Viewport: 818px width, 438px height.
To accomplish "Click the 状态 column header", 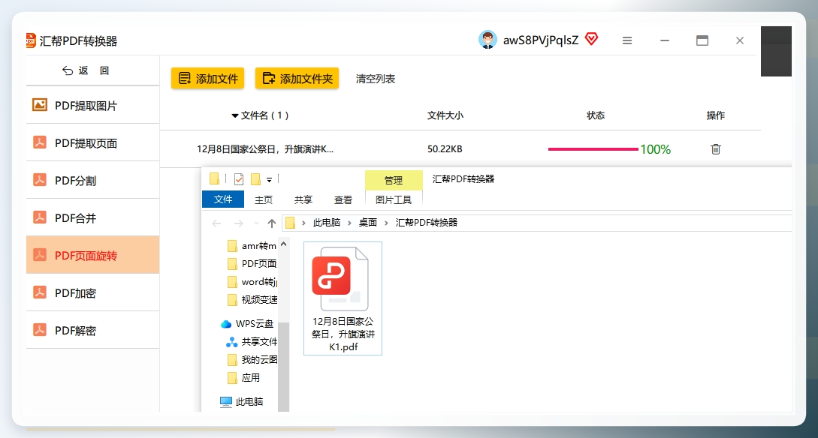I will [x=595, y=115].
